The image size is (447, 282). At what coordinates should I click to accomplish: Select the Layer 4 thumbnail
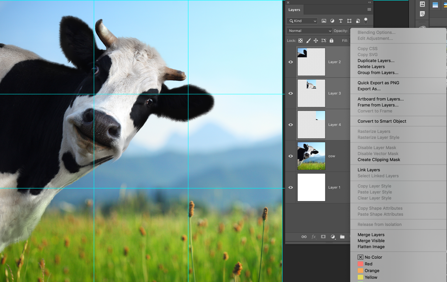click(x=311, y=125)
